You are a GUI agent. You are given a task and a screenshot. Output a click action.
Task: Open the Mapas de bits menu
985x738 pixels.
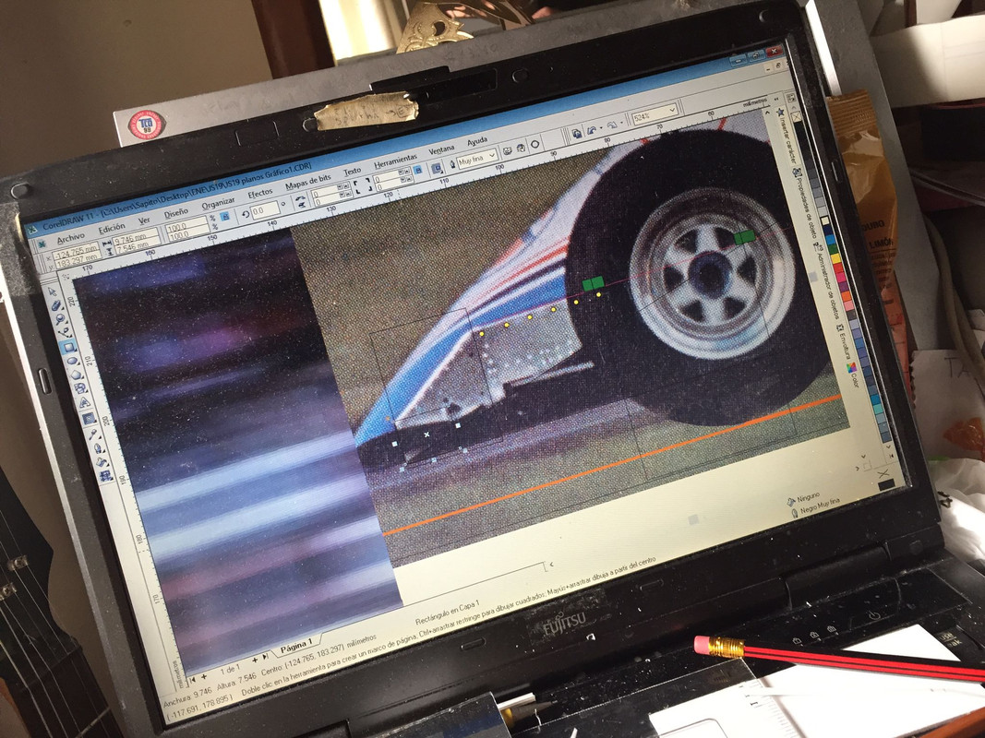[x=307, y=182]
